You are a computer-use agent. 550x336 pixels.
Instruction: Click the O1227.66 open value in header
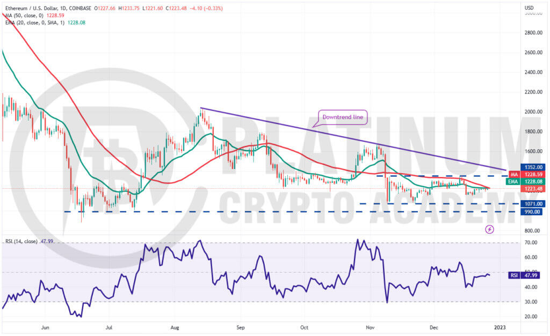(x=104, y=8)
